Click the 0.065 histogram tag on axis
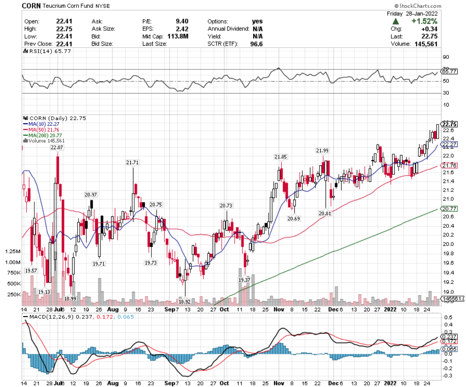Image resolution: width=466 pixels, height=387 pixels. coord(449,349)
